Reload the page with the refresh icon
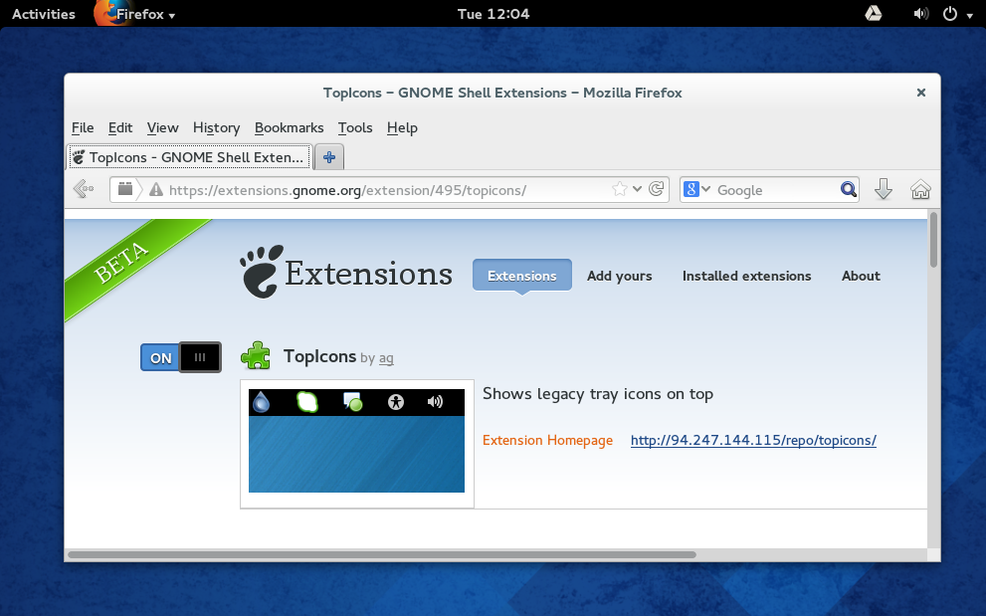This screenshot has width=986, height=616. 656,189
